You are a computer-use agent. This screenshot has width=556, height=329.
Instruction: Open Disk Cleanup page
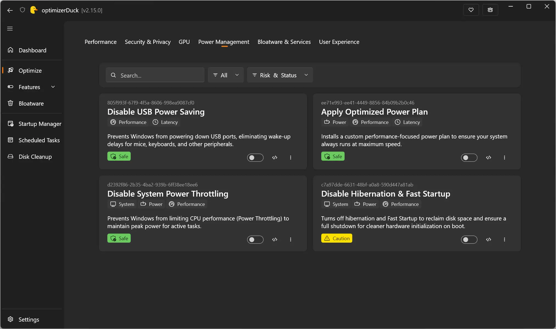pyautogui.click(x=32, y=157)
